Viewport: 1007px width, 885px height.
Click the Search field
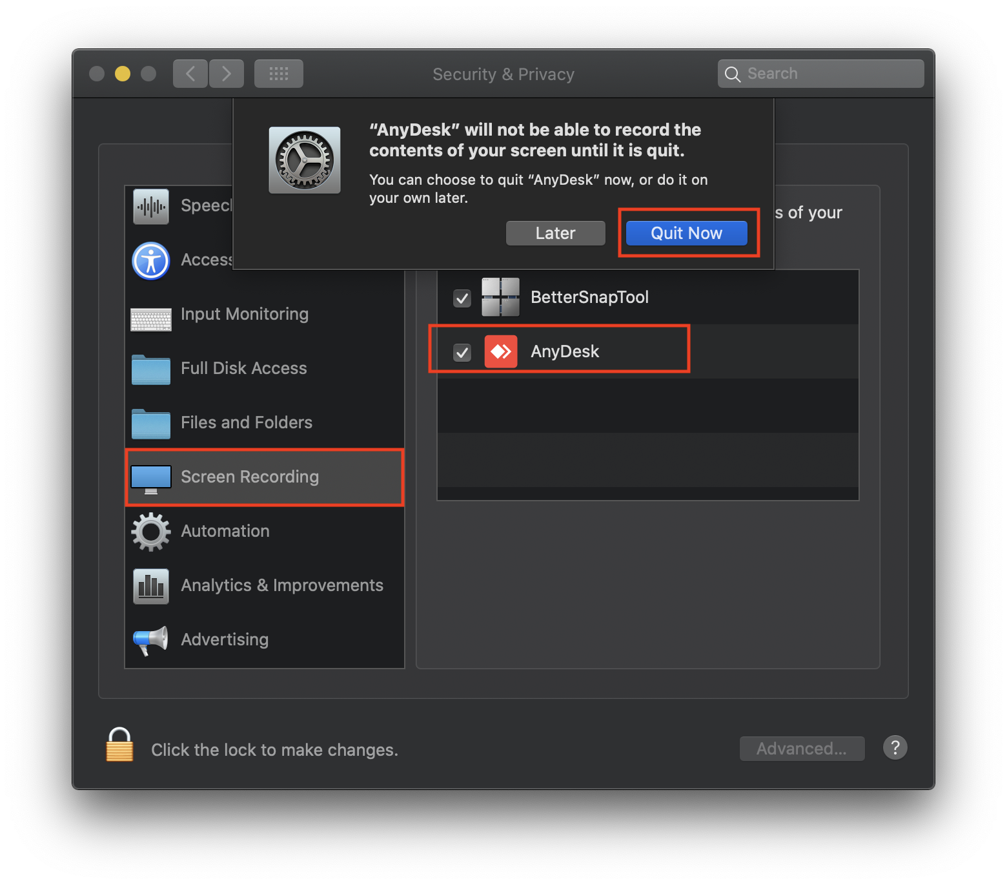click(x=829, y=74)
